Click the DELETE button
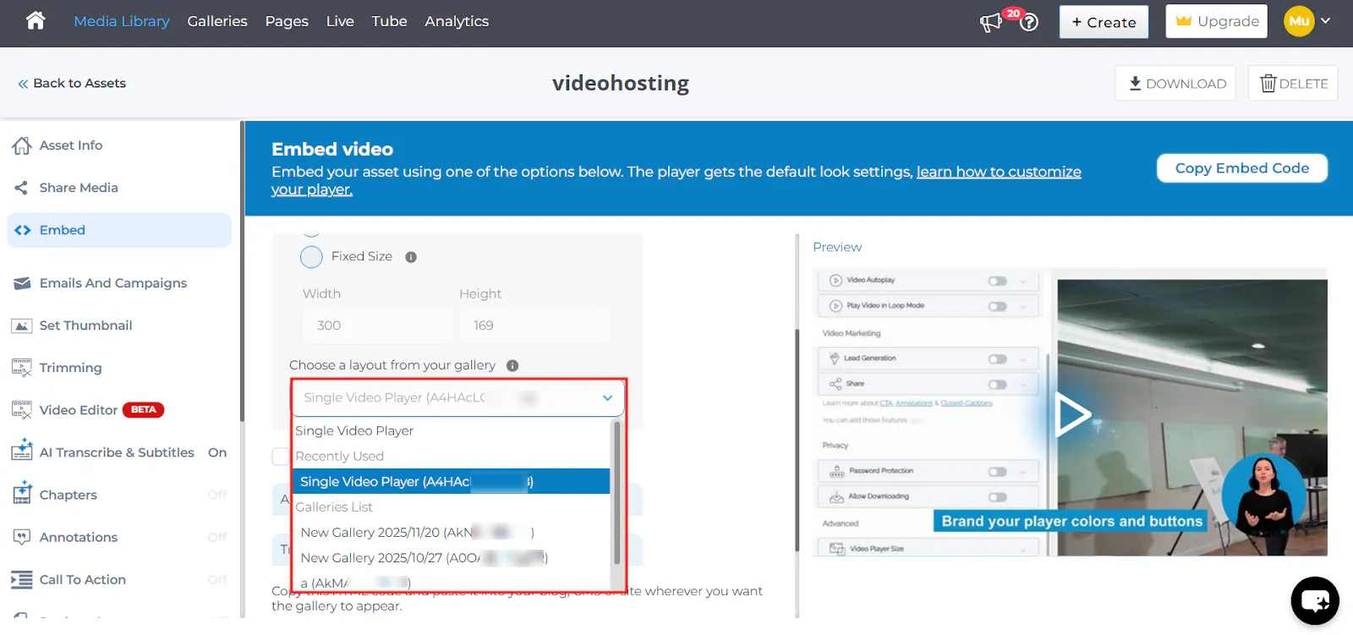 tap(1293, 83)
